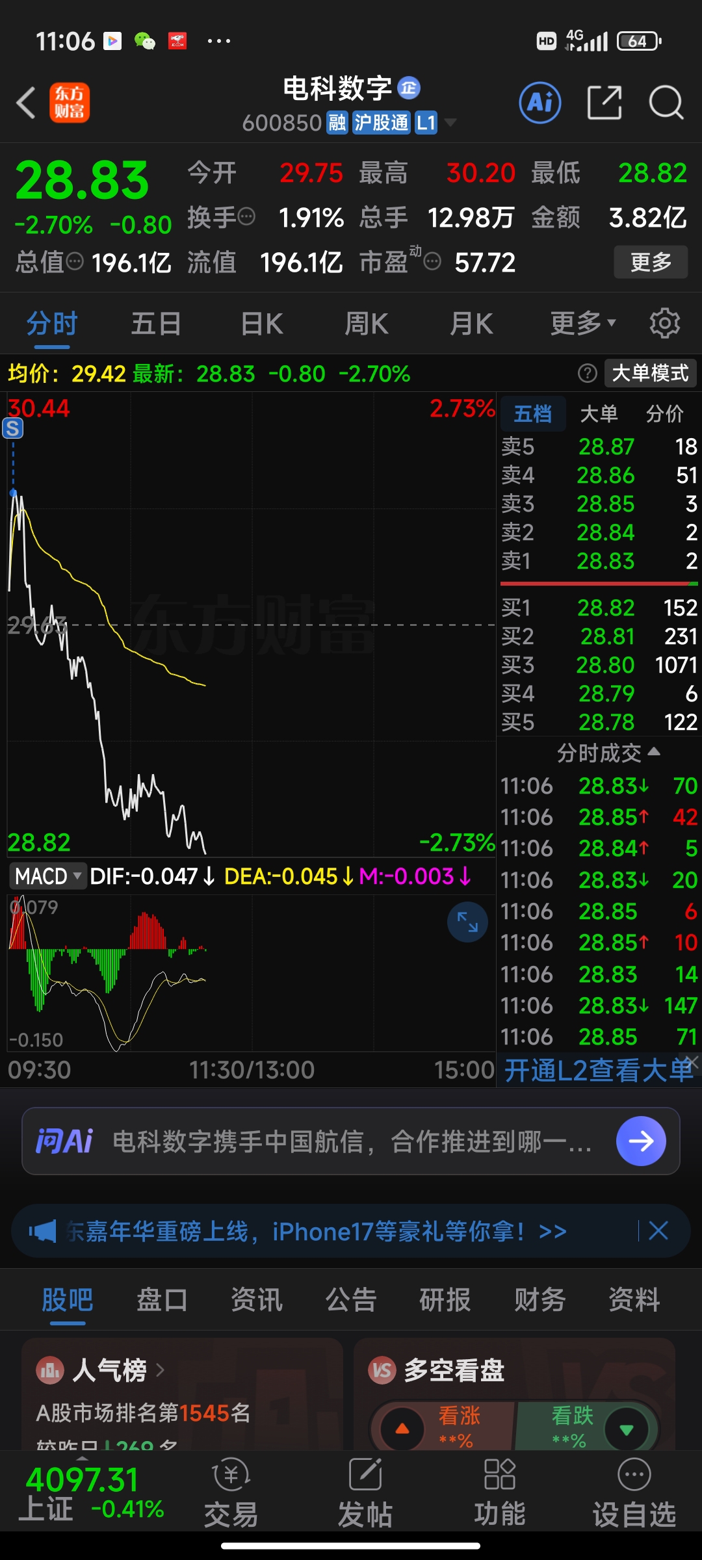Open the 发帖 post icon

click(x=365, y=1493)
